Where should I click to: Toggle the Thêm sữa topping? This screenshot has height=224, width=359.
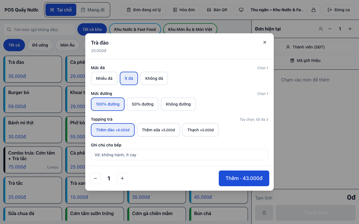click(158, 130)
